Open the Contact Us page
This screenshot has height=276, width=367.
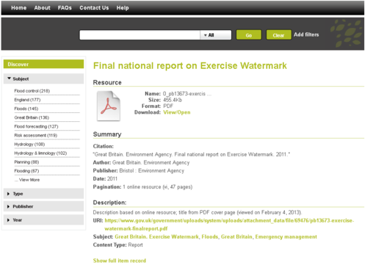[x=94, y=8]
